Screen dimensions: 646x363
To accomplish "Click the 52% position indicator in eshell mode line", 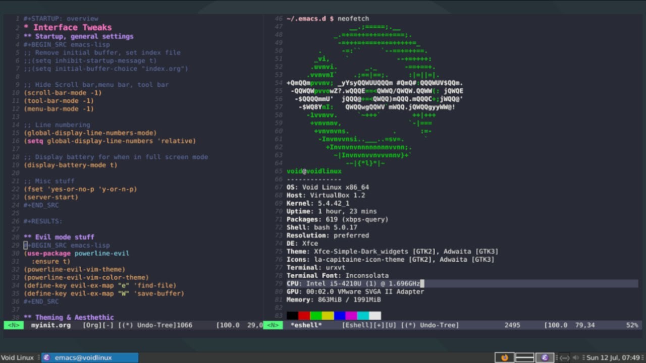I will tap(632, 325).
